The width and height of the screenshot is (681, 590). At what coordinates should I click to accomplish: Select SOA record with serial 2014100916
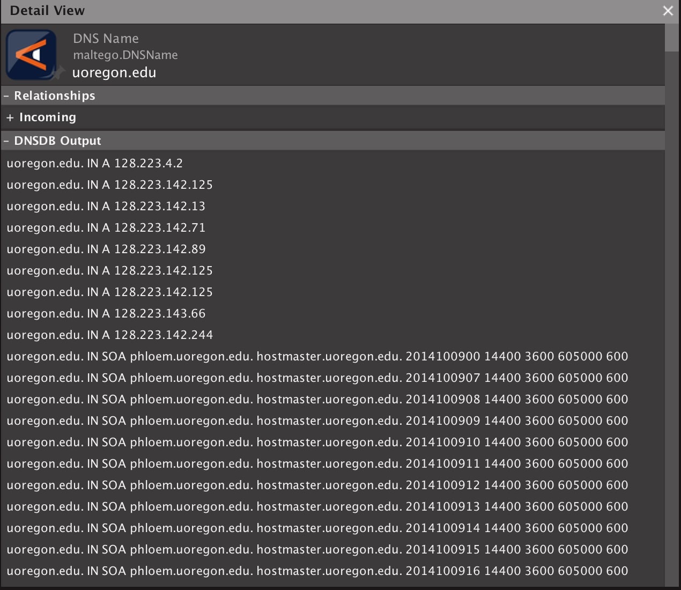[317, 571]
